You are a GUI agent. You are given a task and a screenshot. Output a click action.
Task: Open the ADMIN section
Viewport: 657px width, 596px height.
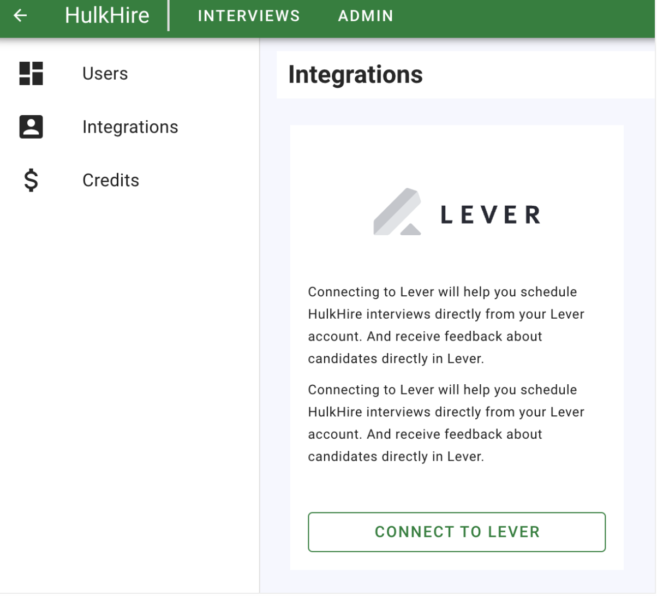click(x=366, y=16)
